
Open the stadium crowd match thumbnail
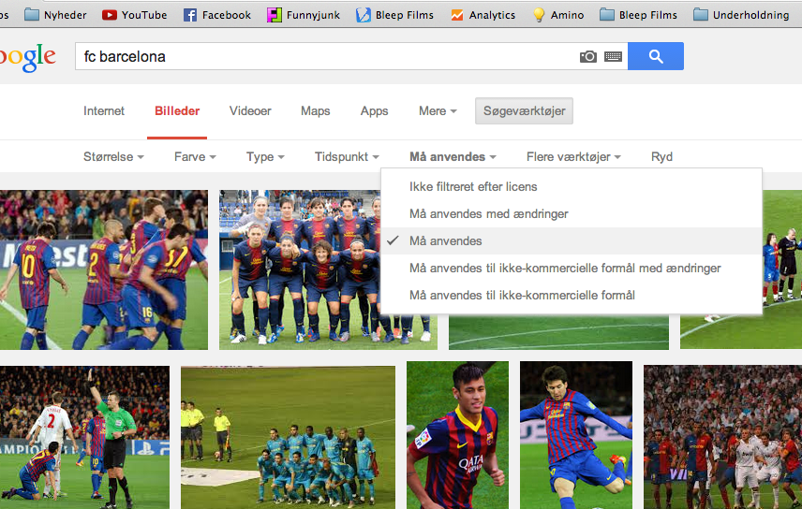click(722, 437)
